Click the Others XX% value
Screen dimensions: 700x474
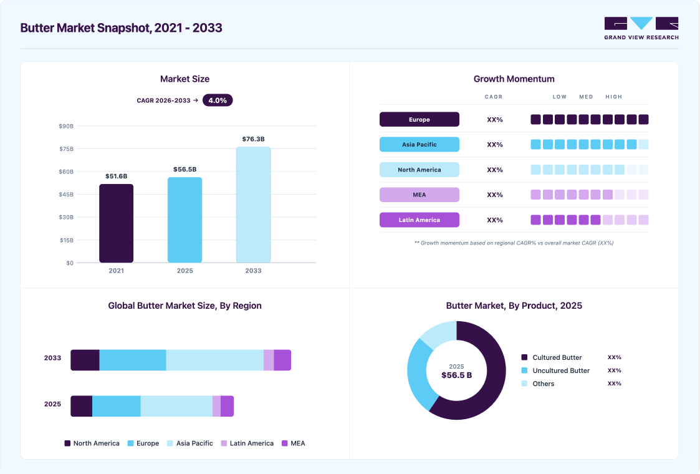click(x=614, y=384)
